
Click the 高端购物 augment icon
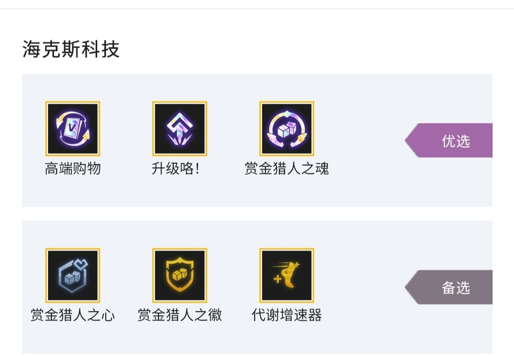[73, 129]
